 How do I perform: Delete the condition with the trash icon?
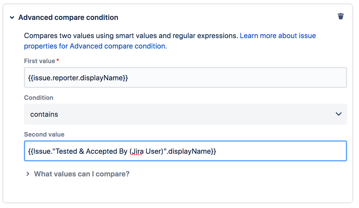pos(341,16)
